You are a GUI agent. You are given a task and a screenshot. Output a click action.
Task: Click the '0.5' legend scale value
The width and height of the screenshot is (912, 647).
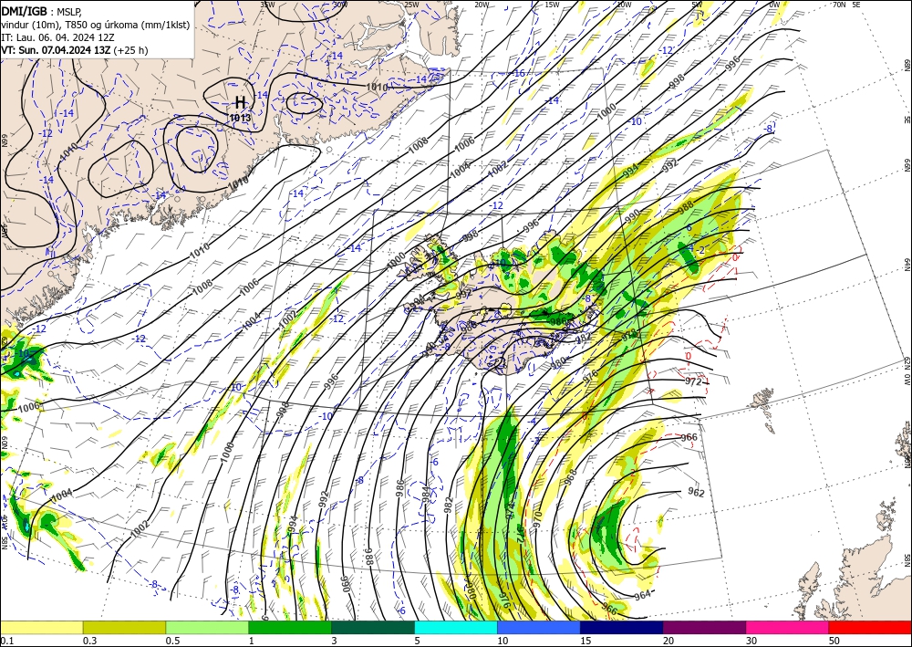pyautogui.click(x=172, y=641)
